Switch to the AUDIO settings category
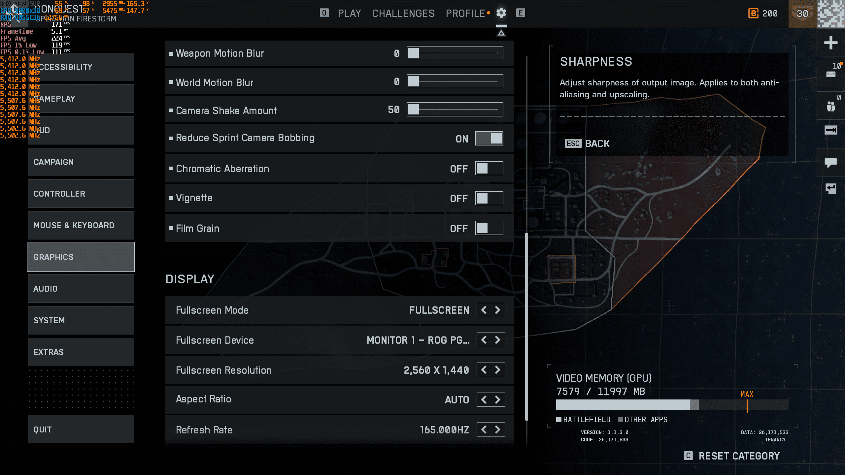Image resolution: width=845 pixels, height=475 pixels. coord(81,289)
